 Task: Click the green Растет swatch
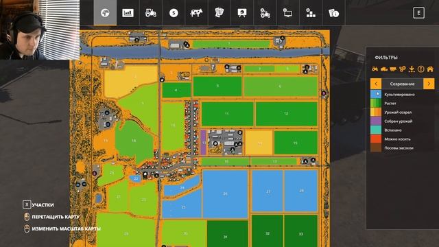[x=376, y=103]
